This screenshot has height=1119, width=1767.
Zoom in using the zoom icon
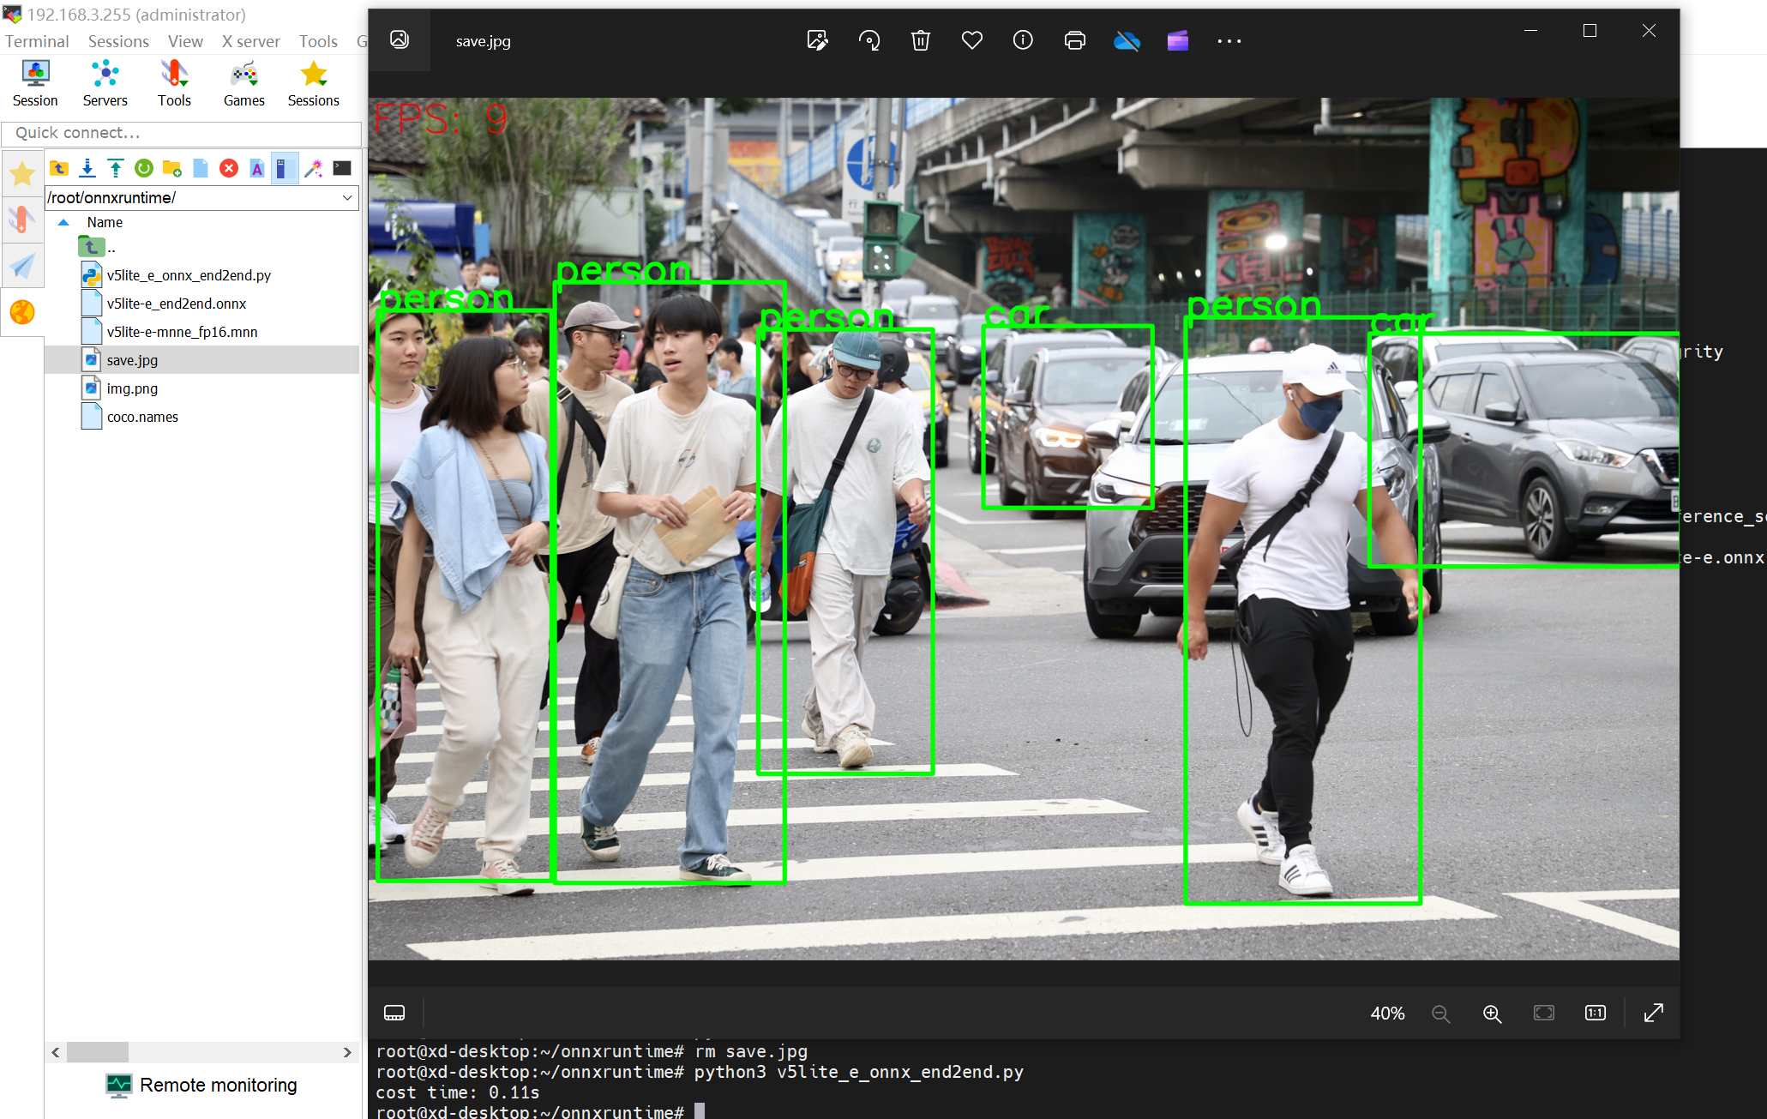[1492, 1014]
